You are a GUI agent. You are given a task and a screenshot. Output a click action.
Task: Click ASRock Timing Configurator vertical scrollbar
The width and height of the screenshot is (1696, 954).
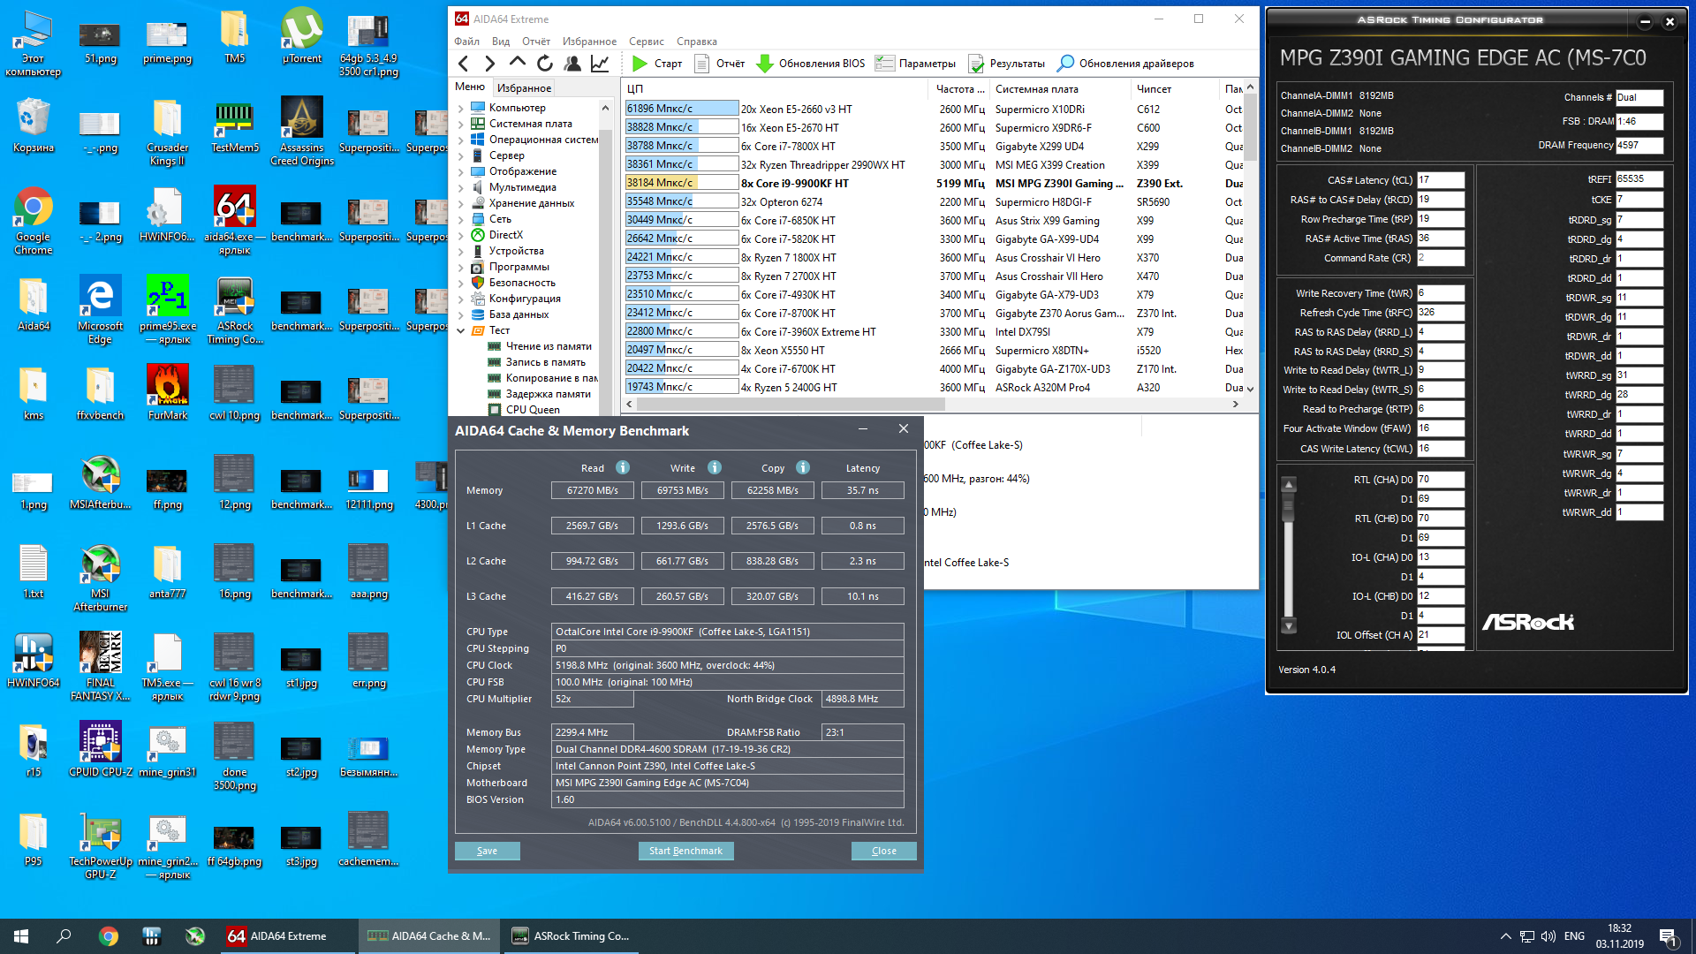point(1289,556)
